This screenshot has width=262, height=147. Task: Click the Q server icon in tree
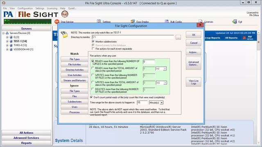click(x=11, y=37)
